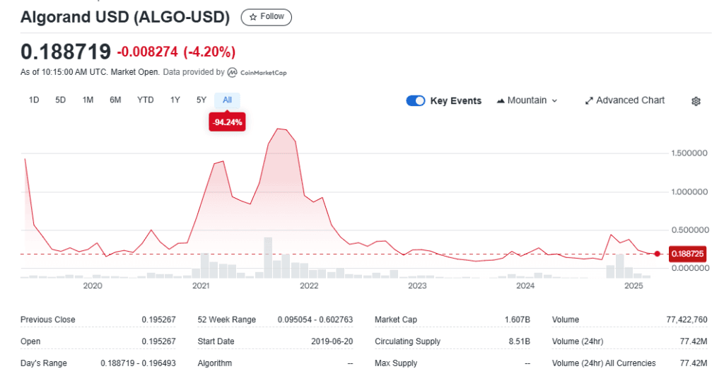
Task: Click the 1.500000 y-axis label
Action: point(689,153)
